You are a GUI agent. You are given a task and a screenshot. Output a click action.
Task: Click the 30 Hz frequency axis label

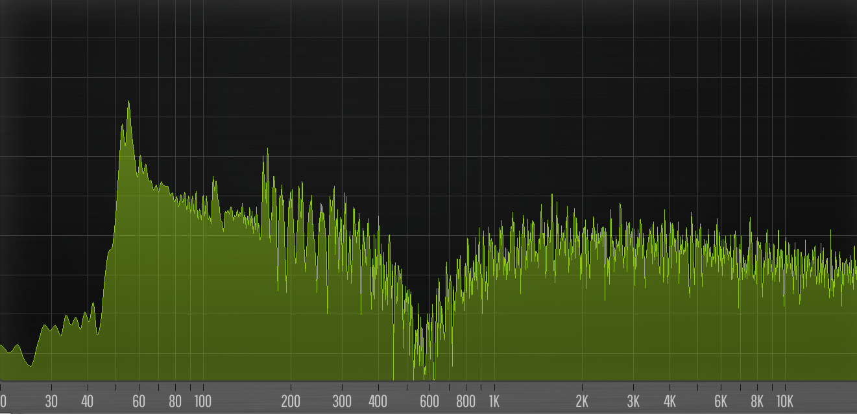click(51, 401)
